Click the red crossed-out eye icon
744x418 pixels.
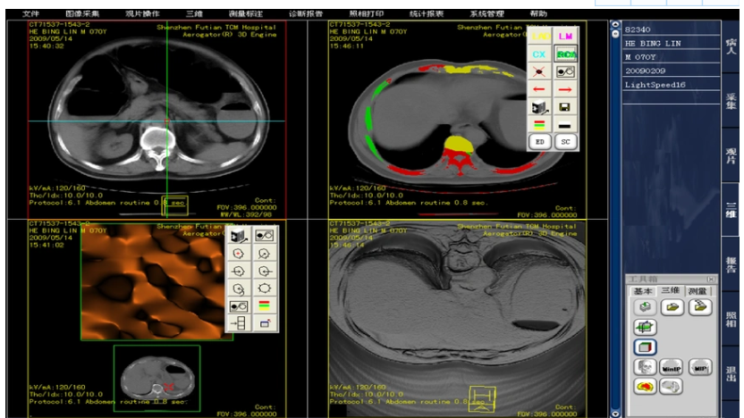(x=539, y=71)
